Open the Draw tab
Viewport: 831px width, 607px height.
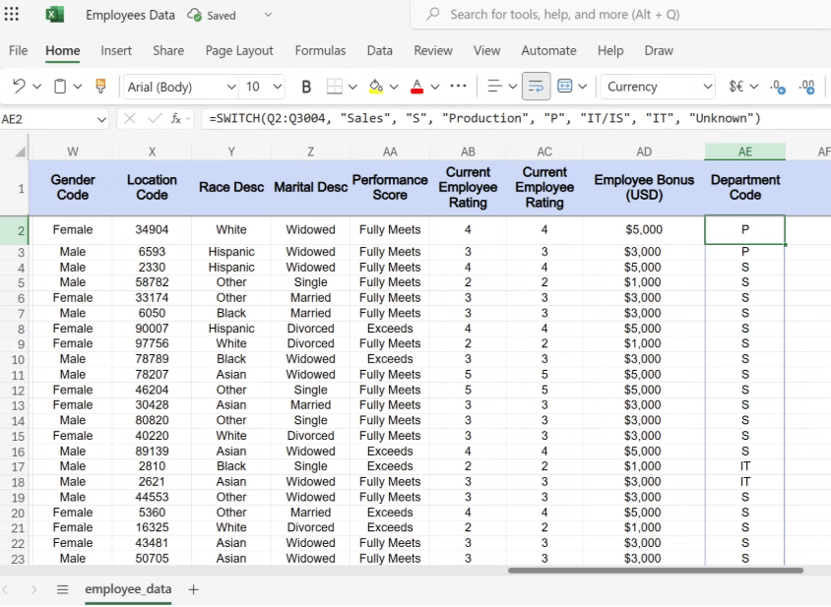[x=659, y=51]
